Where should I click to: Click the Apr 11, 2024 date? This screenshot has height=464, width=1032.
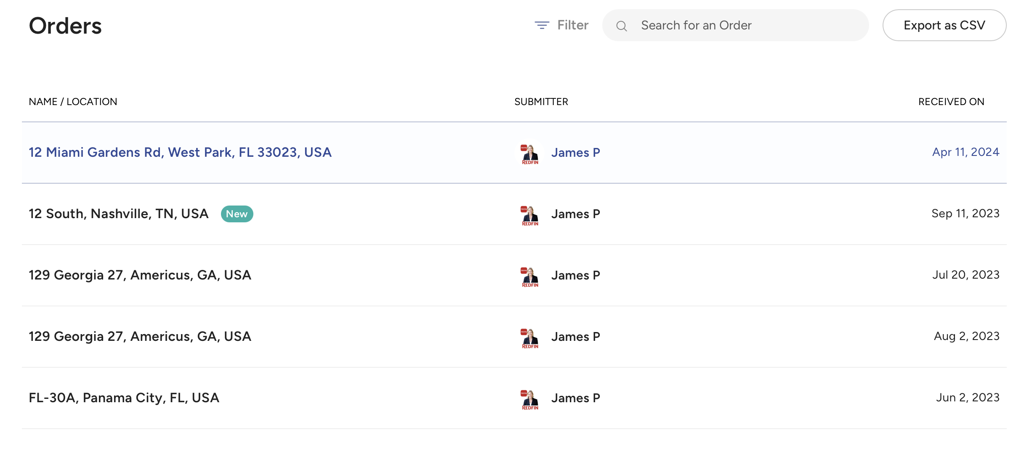(966, 152)
